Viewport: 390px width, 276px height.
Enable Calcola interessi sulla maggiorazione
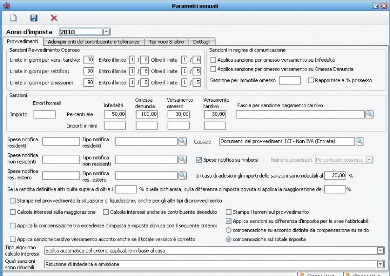pyautogui.click(x=13, y=212)
